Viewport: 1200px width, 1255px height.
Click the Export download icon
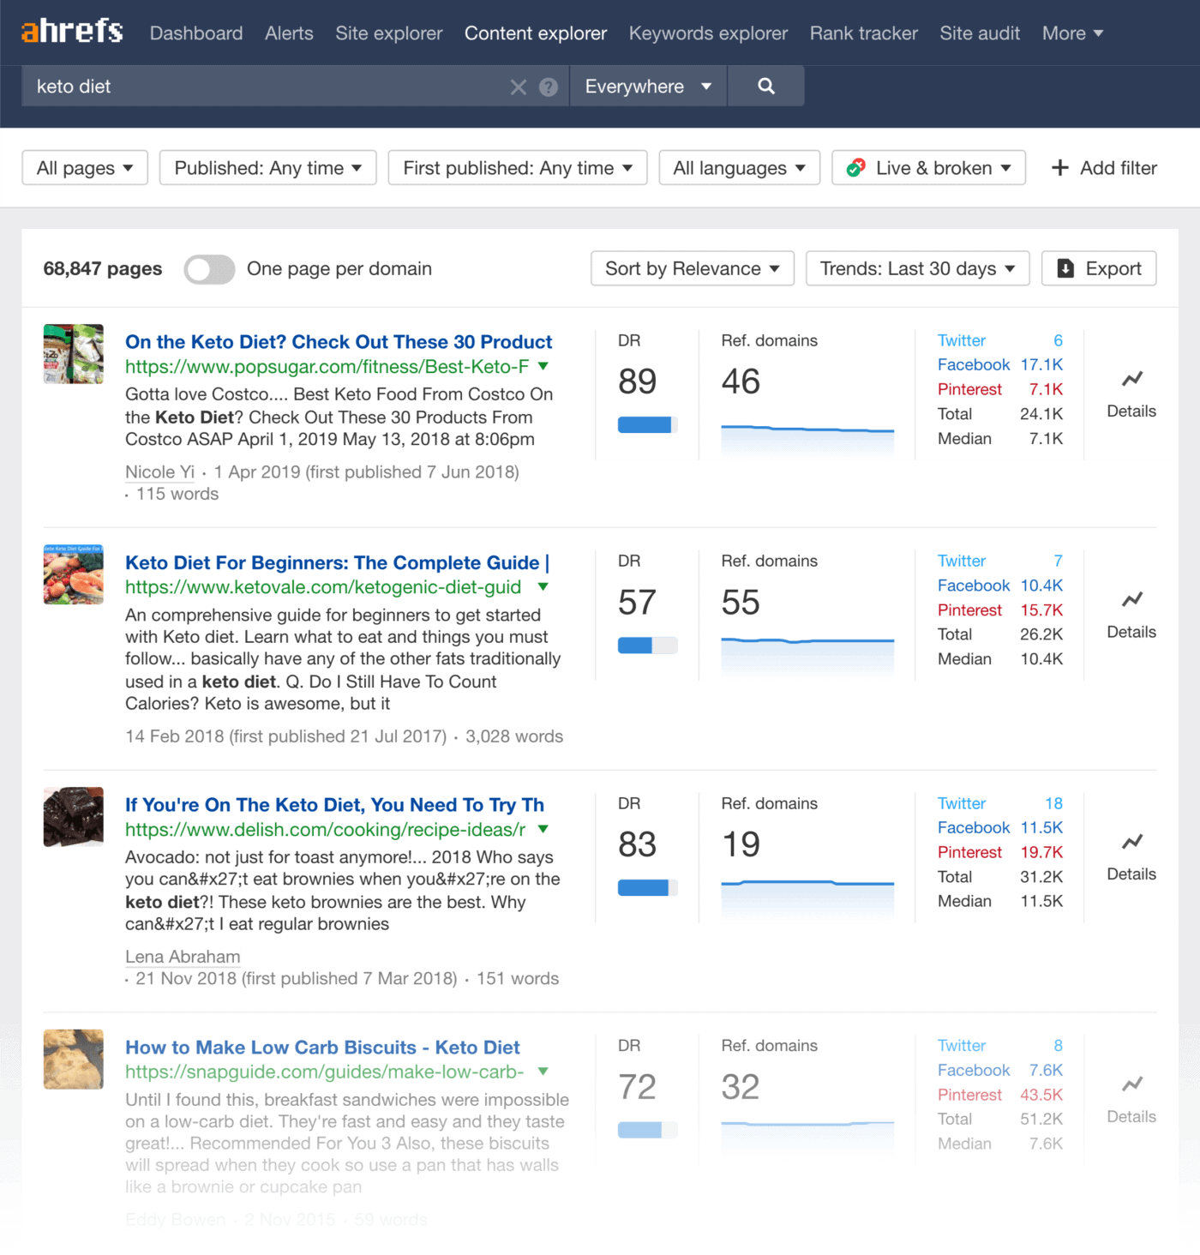click(1065, 268)
